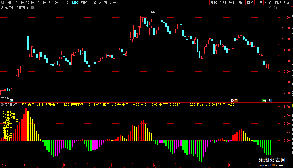Click the 股朋指标网 indicator name
The width and height of the screenshot is (293, 168).
tap(12, 105)
